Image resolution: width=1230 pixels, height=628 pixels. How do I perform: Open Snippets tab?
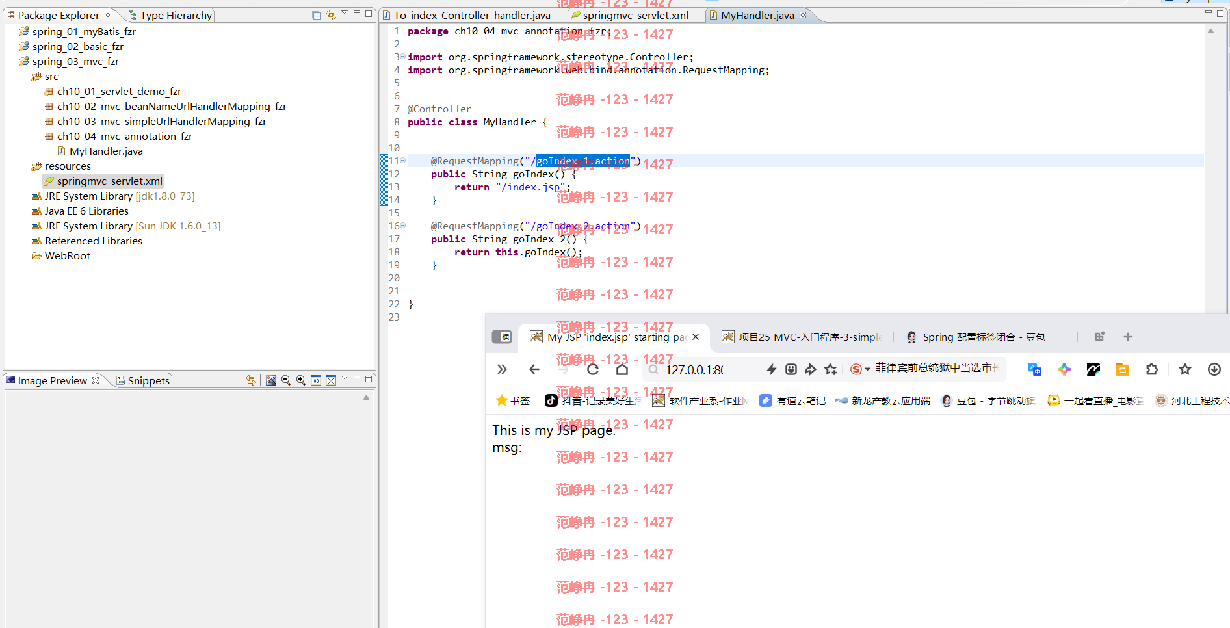(148, 380)
